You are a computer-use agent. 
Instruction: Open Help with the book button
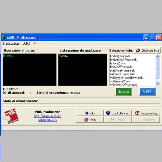89,120
